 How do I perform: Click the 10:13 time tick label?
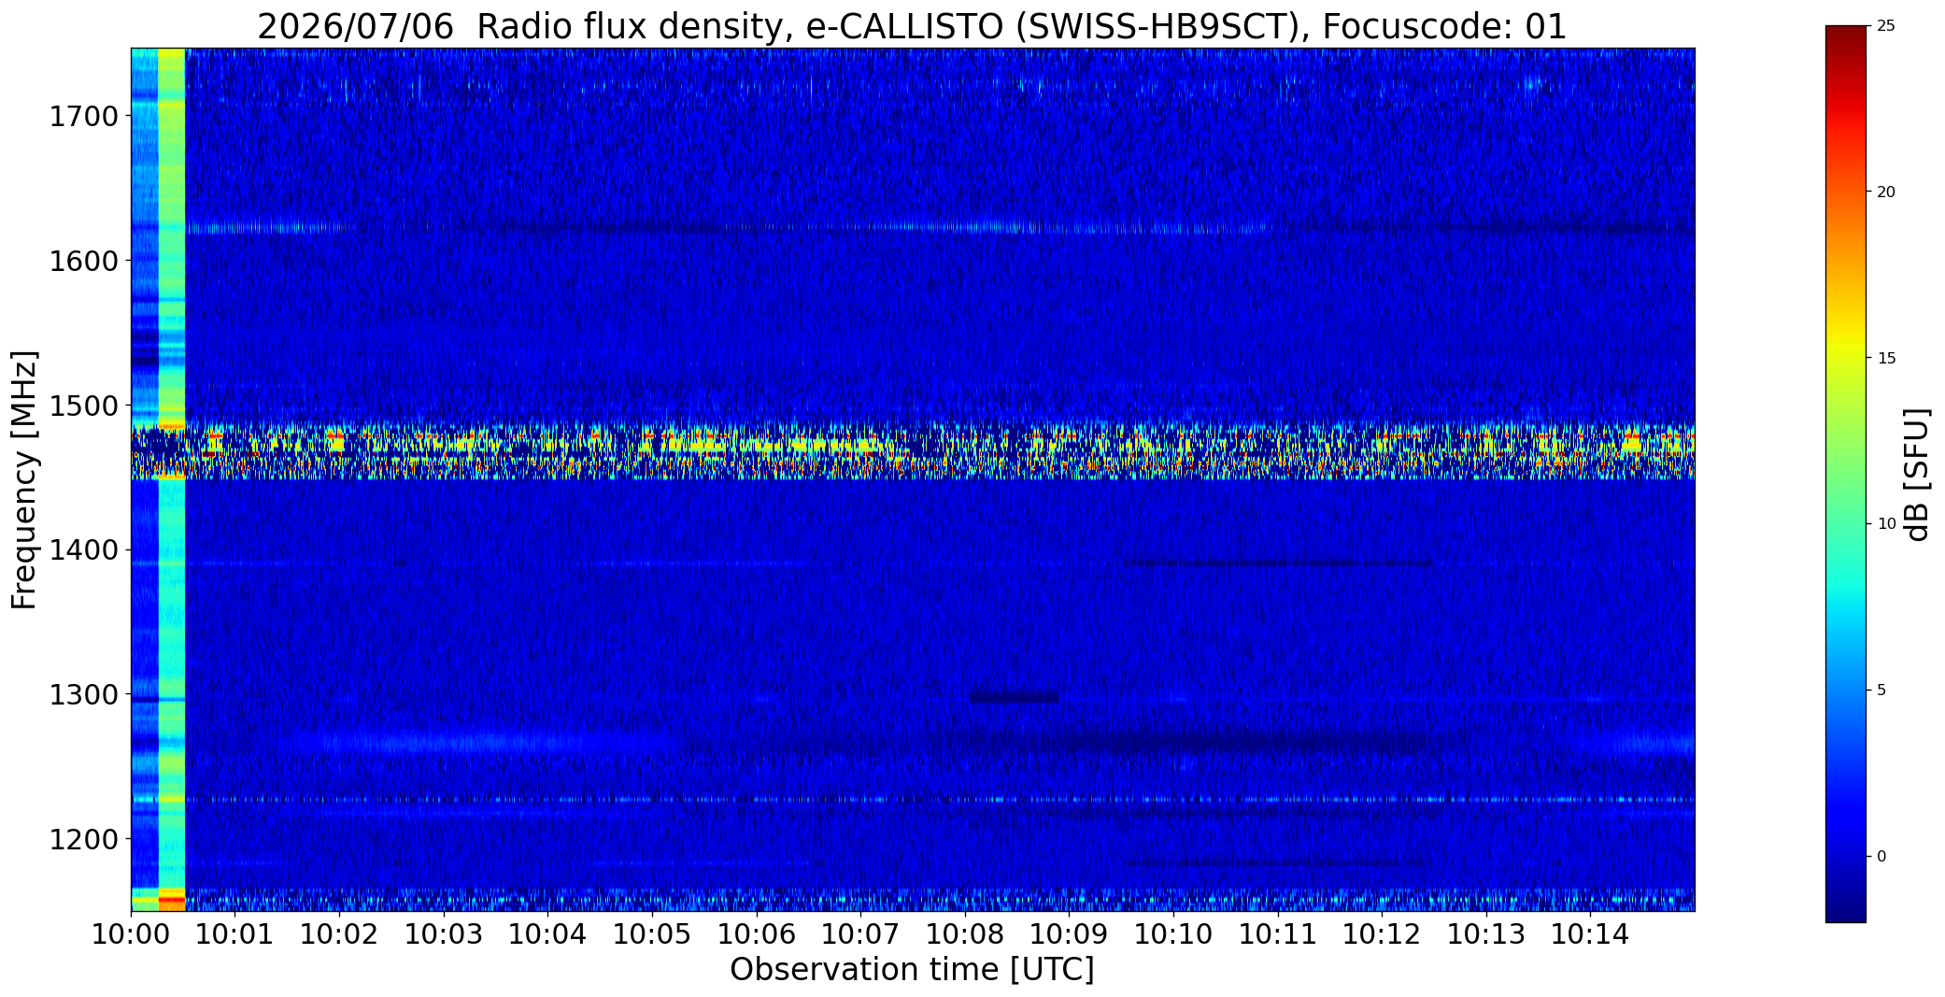(x=1486, y=934)
